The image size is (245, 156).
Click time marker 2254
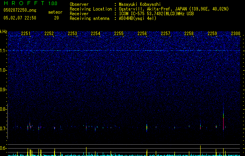[x=95, y=34]
